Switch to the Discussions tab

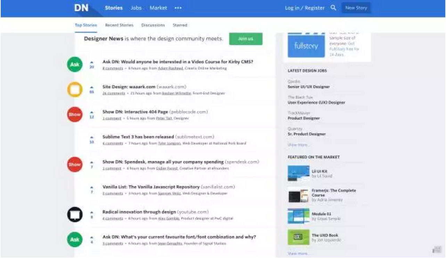(153, 25)
